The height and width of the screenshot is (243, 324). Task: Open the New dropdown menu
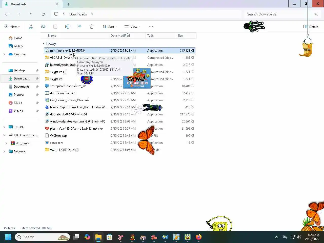click(12, 27)
